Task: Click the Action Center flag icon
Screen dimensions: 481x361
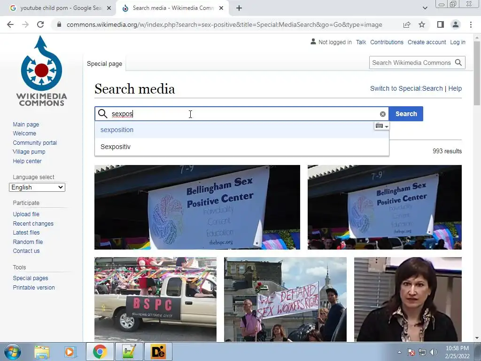Action: point(411,352)
